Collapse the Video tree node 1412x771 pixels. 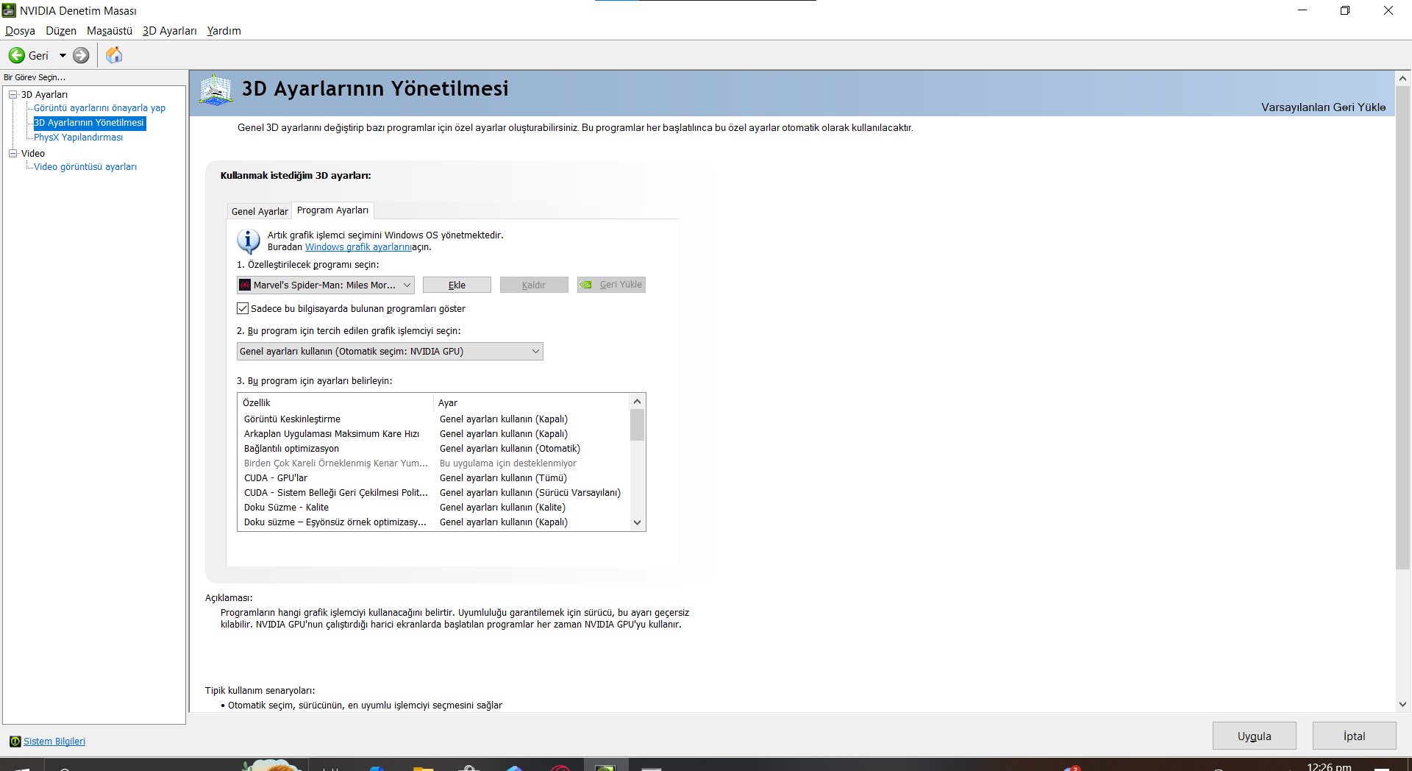[13, 153]
